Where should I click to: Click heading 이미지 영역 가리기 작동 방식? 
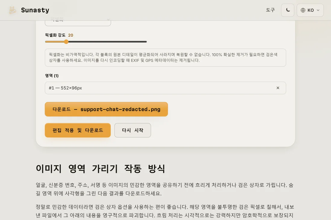[100, 169]
